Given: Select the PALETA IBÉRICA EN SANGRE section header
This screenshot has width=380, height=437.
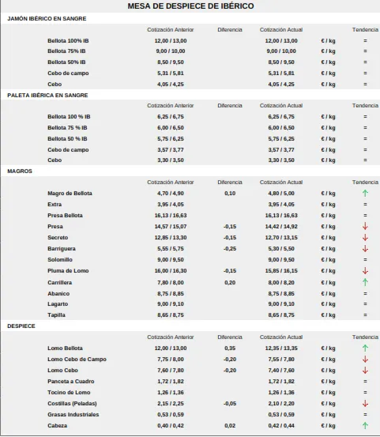Looking at the screenshot, I should tap(47, 96).
